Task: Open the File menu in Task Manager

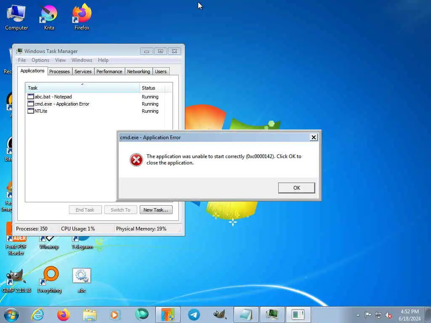Action: point(22,60)
